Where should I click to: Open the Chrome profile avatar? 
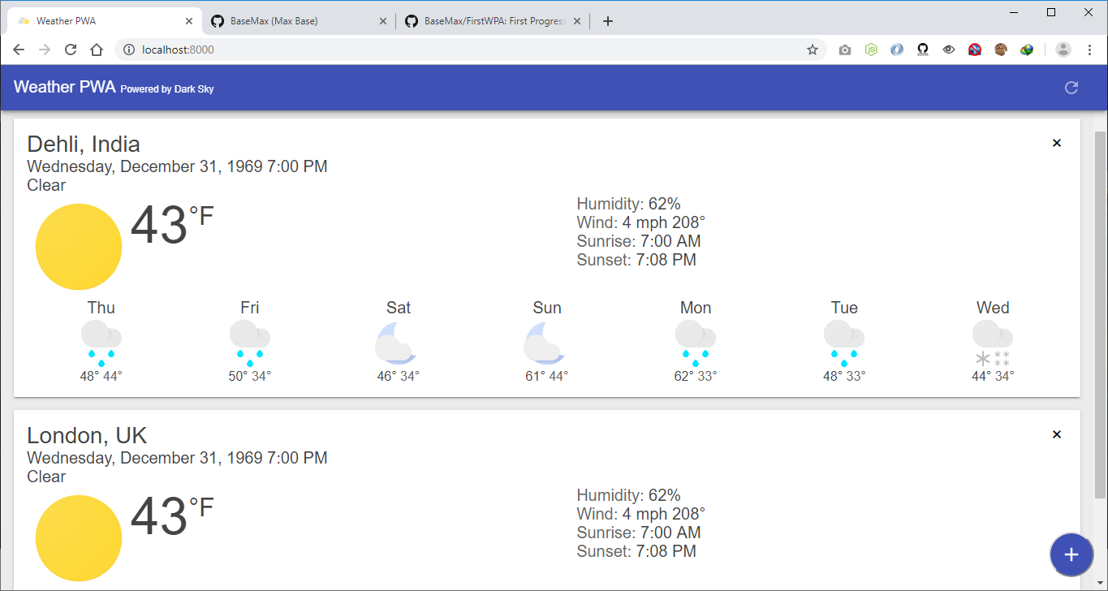pyautogui.click(x=1063, y=50)
